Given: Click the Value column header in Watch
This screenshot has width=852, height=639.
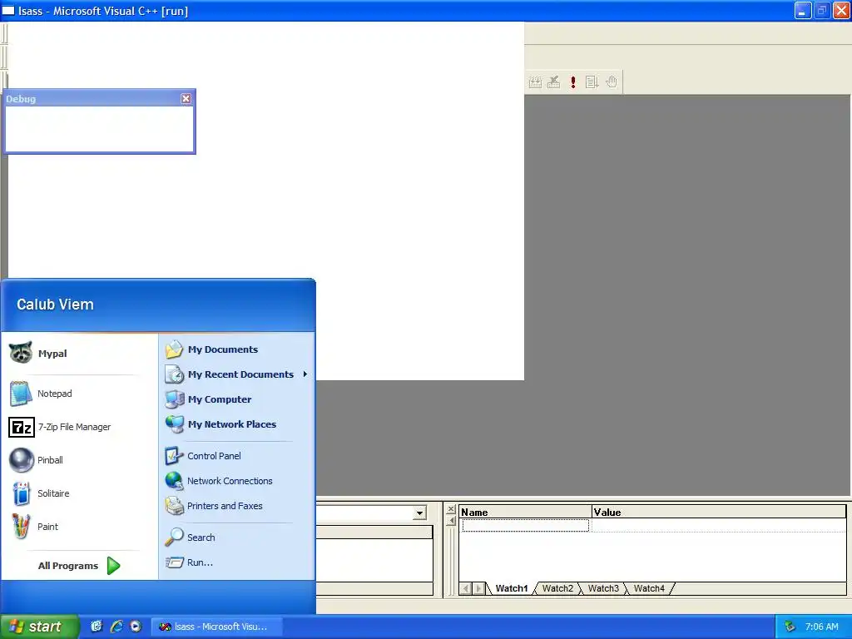Looking at the screenshot, I should (x=718, y=512).
